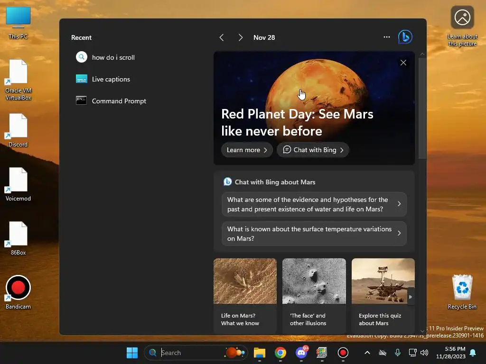
Task: Select Recycle Bin desktop icon
Action: point(462,292)
